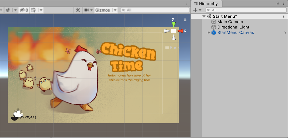Open the grid settings dropdown arrow
The height and width of the screenshot is (138, 288).
pyautogui.click(x=41, y=10)
